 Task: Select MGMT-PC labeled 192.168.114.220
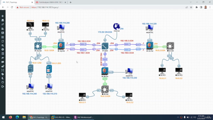(149, 28)
